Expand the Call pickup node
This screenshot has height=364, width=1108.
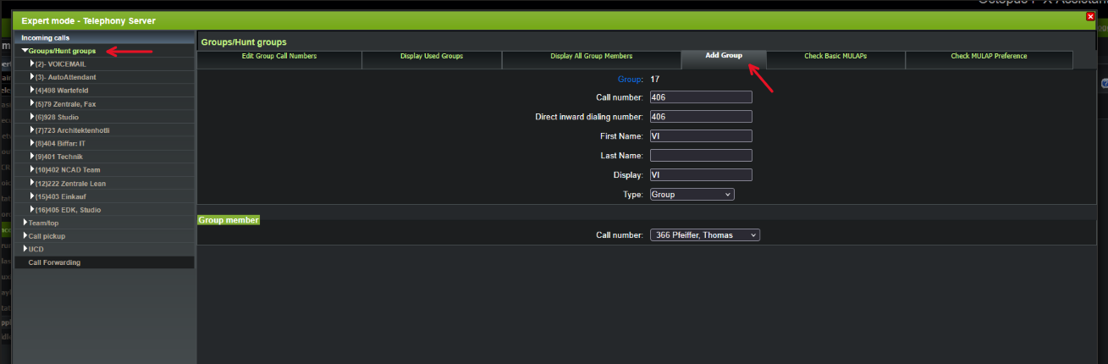[25, 236]
